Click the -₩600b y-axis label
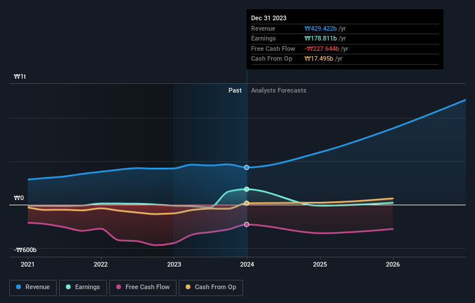Image resolution: width=475 pixels, height=303 pixels. click(25, 250)
